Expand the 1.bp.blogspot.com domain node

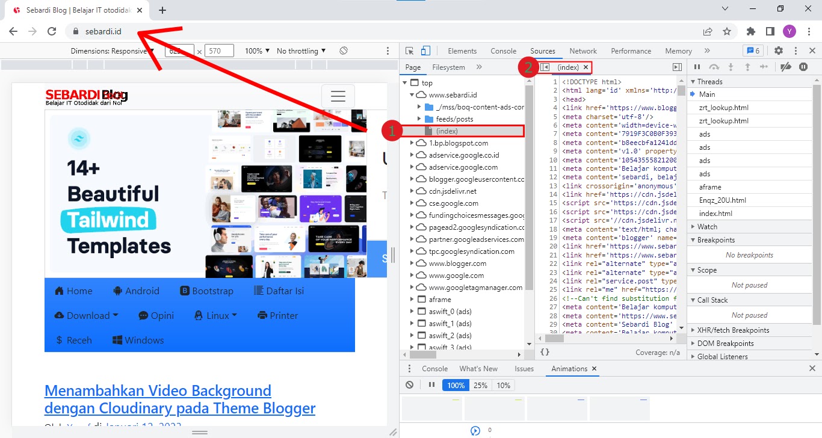(412, 143)
